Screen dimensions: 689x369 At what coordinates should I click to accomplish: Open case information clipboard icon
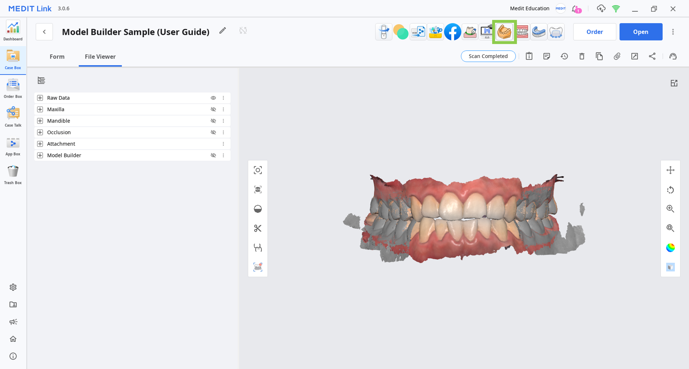point(529,56)
